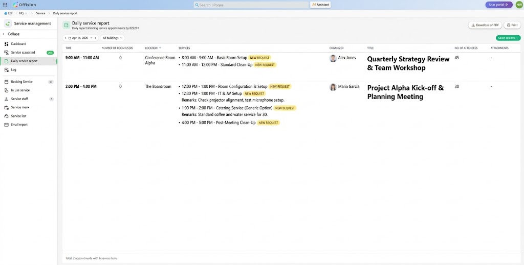Screen dimensions: 524x265
Task: Expand the All buildings filter dropdown
Action: tap(112, 38)
